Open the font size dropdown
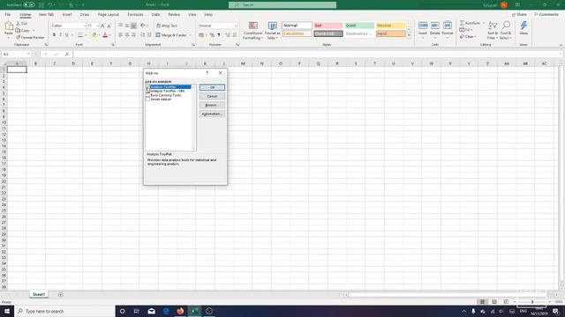 (x=97, y=26)
